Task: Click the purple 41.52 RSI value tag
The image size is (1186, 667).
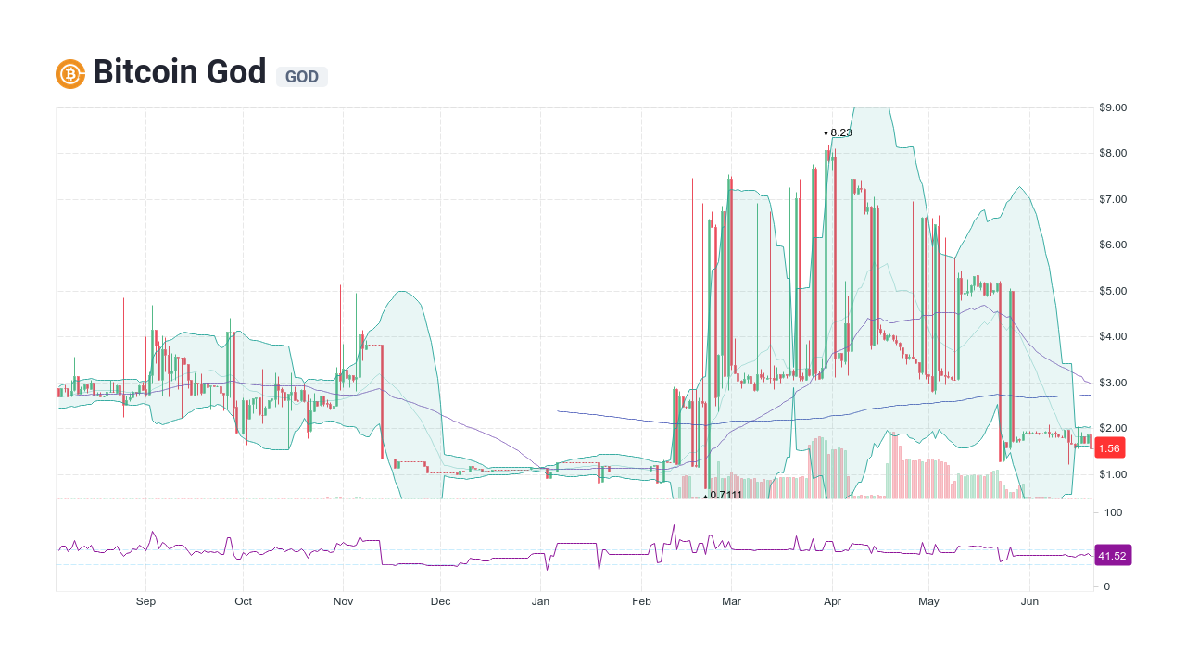Action: 1113,556
